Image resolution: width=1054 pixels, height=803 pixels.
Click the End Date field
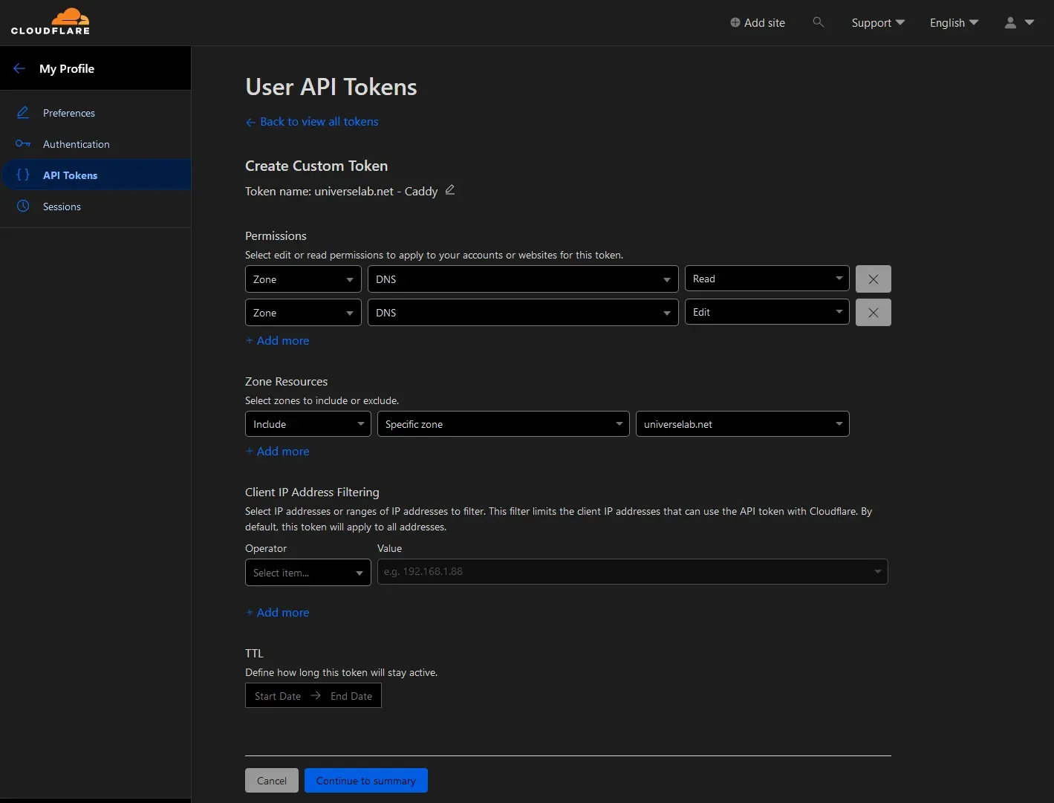351,696
